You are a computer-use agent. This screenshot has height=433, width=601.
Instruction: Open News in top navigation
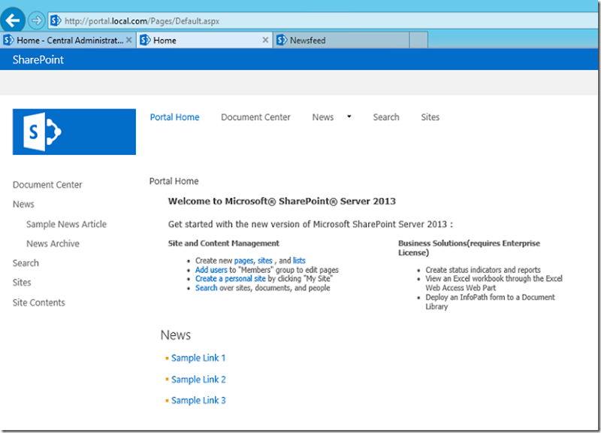click(323, 117)
